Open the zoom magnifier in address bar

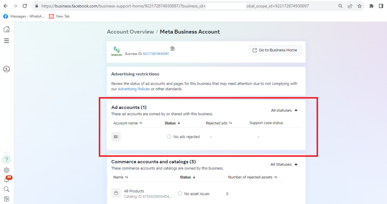[341, 6]
